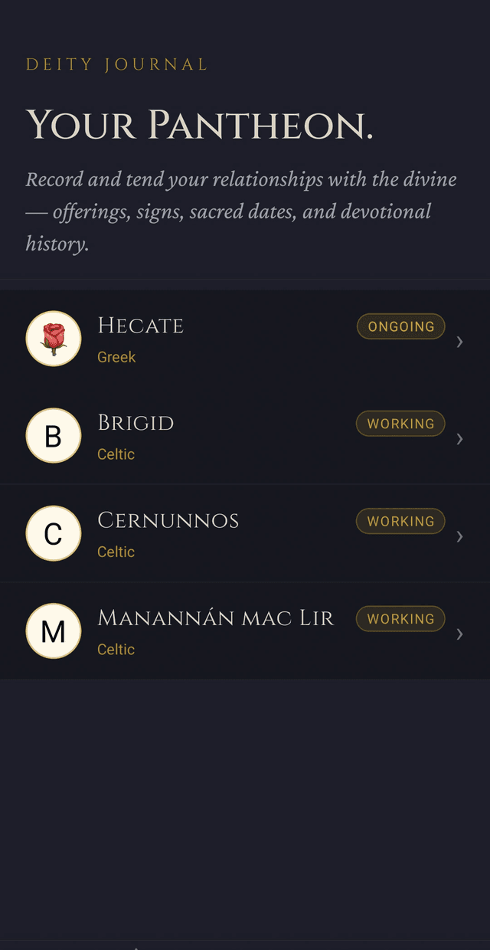Click the Greek pantheon label under Hecate
The width and height of the screenshot is (490, 950).
point(116,357)
